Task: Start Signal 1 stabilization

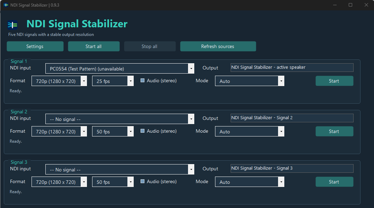Action: (x=335, y=81)
